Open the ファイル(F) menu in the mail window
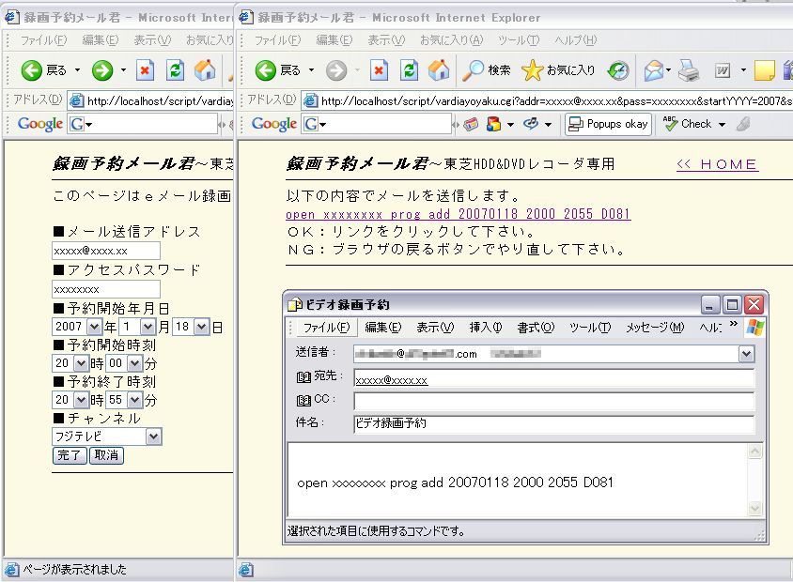The width and height of the screenshot is (793, 582). pyautogui.click(x=325, y=328)
